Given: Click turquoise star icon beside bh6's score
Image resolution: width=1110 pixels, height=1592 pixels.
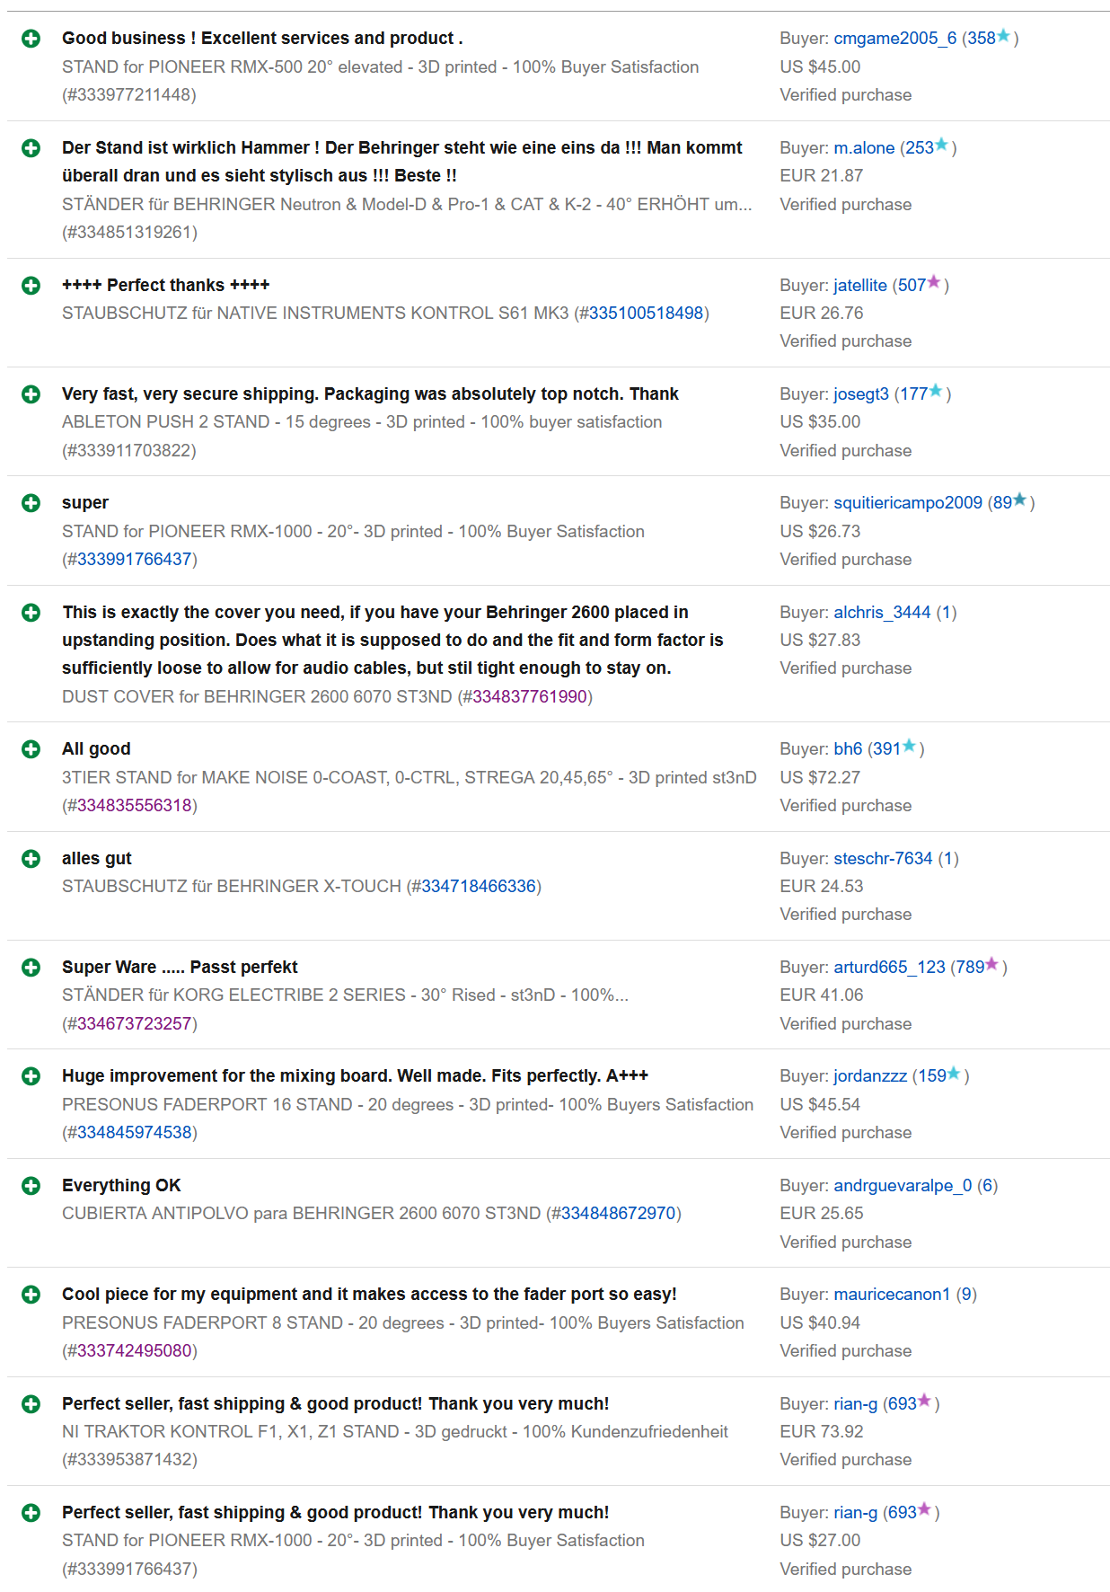Looking at the screenshot, I should [909, 746].
